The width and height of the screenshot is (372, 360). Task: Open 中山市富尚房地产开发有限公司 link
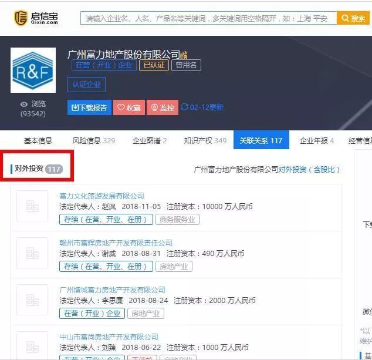(x=109, y=337)
